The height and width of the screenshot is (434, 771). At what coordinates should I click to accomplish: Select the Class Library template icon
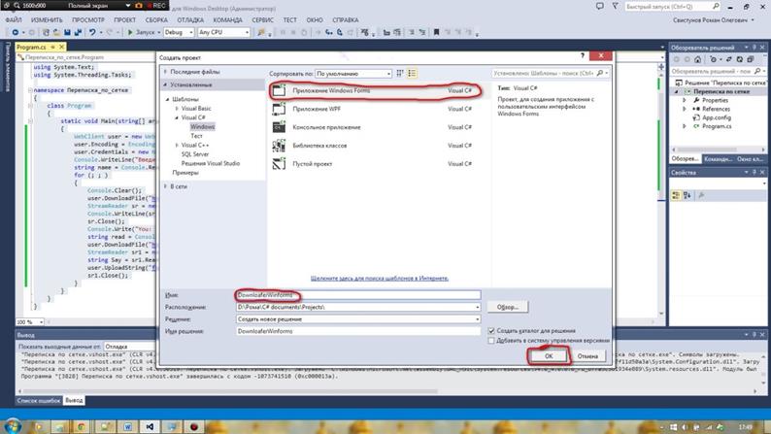point(280,146)
